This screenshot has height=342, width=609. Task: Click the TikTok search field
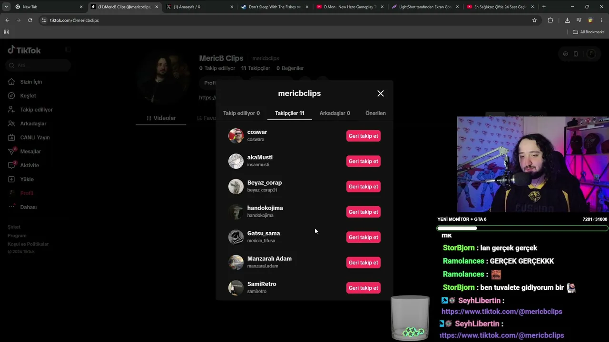pos(39,66)
